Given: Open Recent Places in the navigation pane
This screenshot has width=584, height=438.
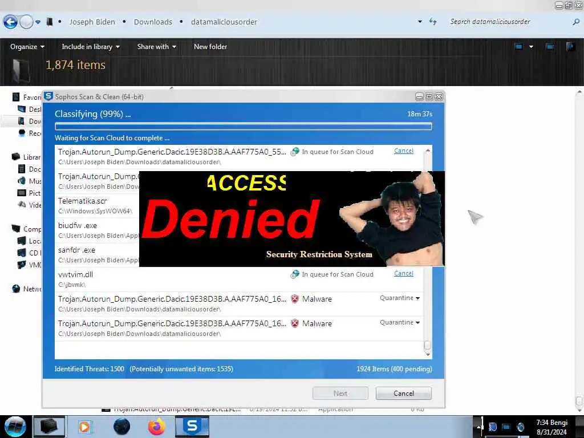Looking at the screenshot, I should pos(22,133).
